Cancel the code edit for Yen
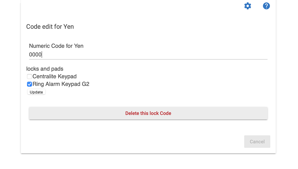Viewport: 298px width, 169px height. pyautogui.click(x=257, y=141)
